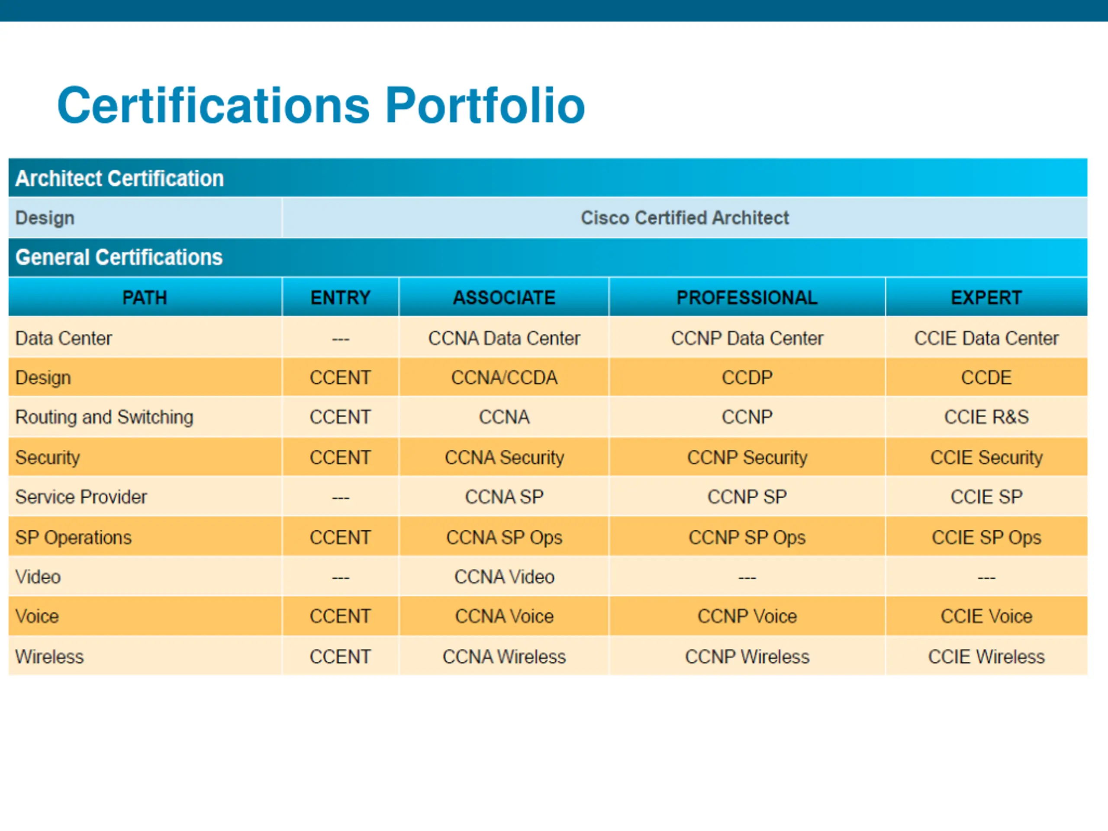The width and height of the screenshot is (1108, 831).
Task: Click 'Cisco Certified Architect' cell
Action: click(684, 218)
